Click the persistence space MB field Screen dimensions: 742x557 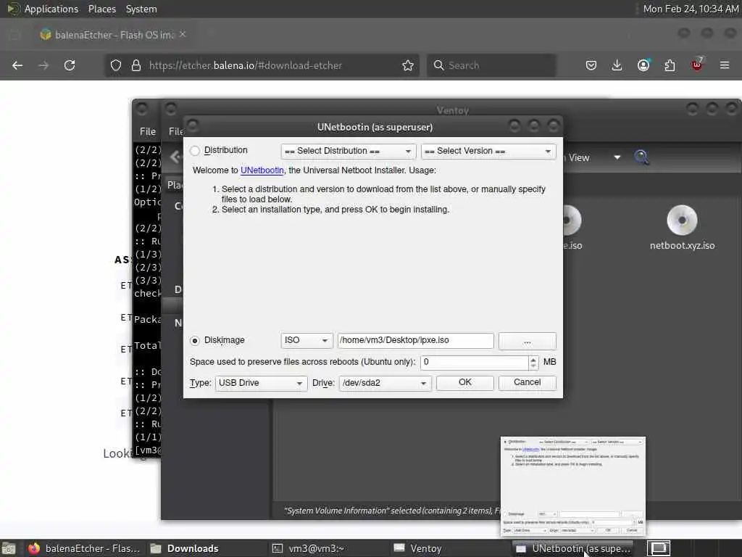click(x=474, y=363)
